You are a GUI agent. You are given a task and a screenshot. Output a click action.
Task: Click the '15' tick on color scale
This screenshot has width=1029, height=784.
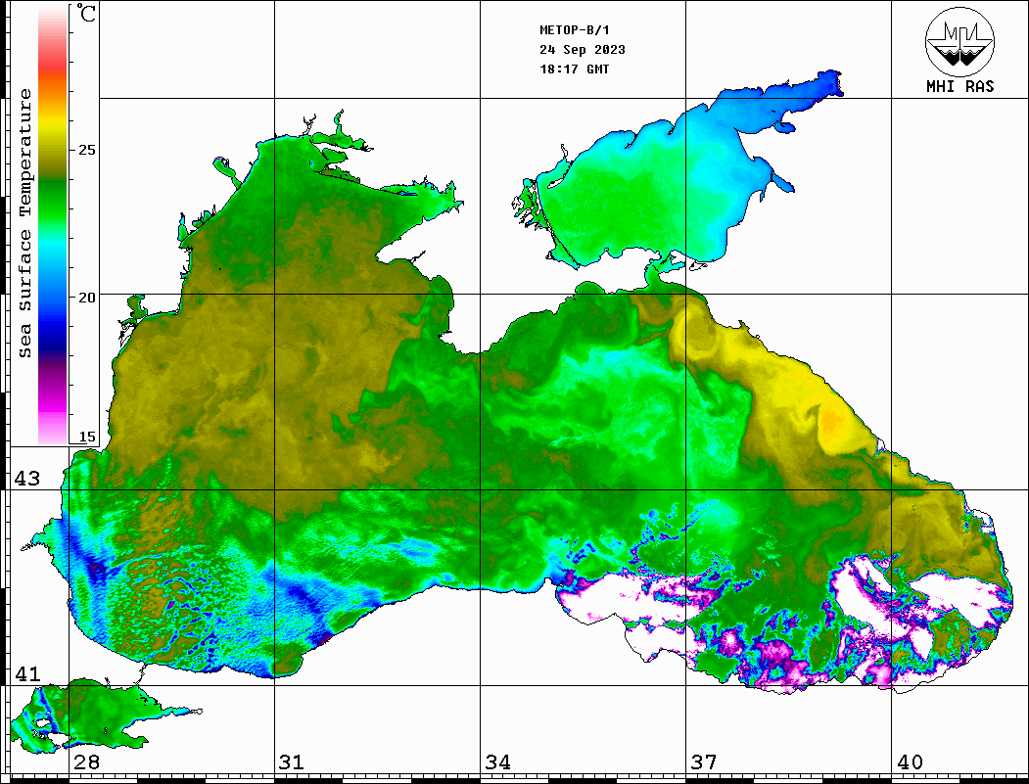86,437
